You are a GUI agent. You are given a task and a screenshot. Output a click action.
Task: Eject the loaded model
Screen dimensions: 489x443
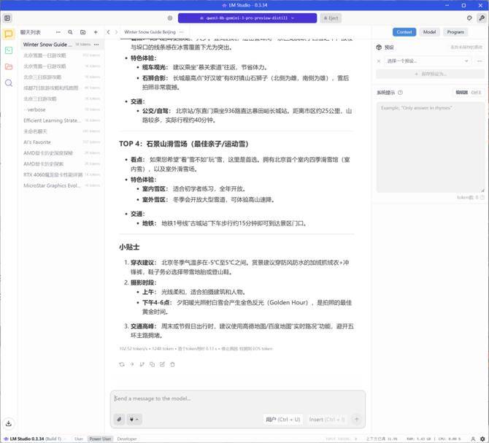point(331,18)
